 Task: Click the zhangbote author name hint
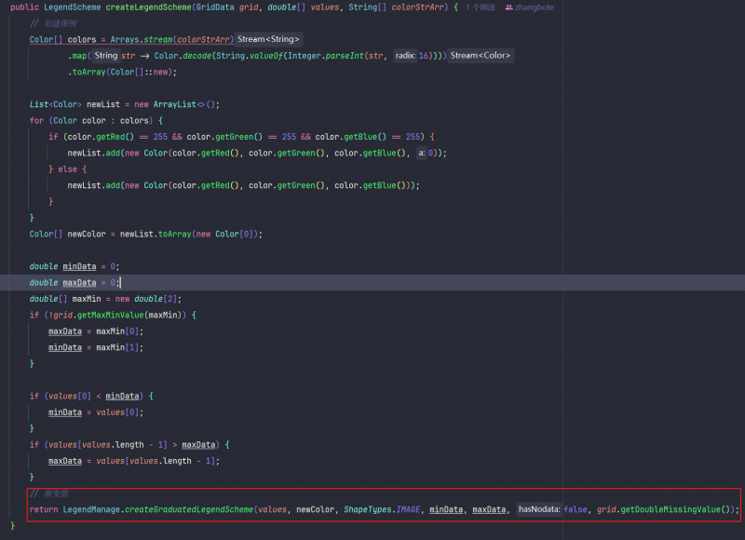535,7
